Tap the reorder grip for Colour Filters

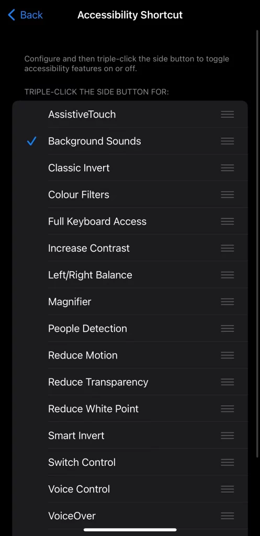tap(227, 195)
